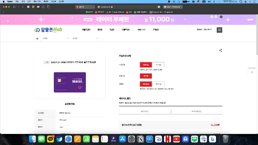Open Trash from the Dock
Screen dimensions: 258x145
(x=226, y=139)
